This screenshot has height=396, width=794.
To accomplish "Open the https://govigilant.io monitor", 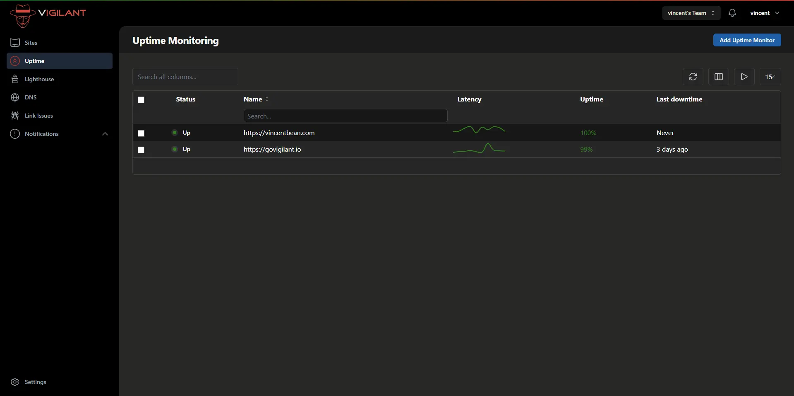I will [x=272, y=149].
